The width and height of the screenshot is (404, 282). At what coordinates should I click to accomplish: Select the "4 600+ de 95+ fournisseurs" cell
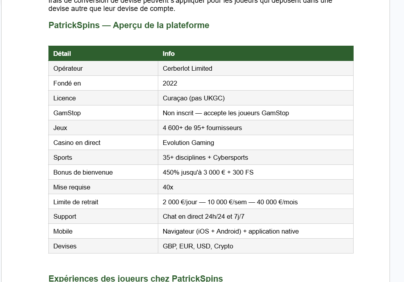point(256,128)
